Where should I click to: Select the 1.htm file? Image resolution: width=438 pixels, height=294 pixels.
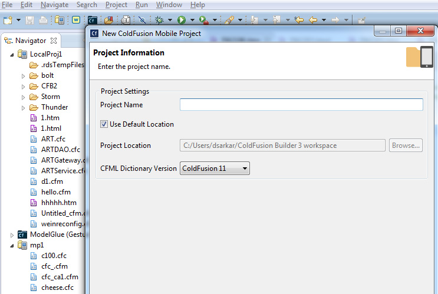pyautogui.click(x=45, y=118)
